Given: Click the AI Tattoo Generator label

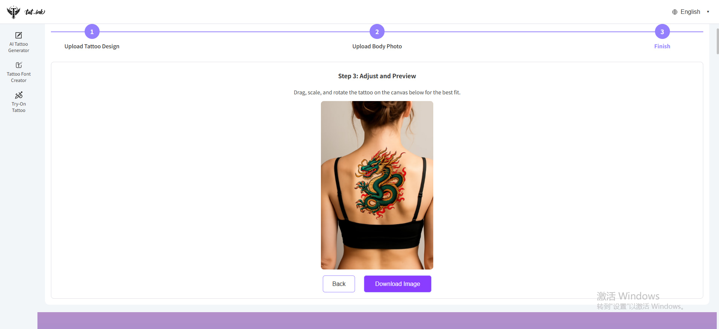Looking at the screenshot, I should [19, 47].
